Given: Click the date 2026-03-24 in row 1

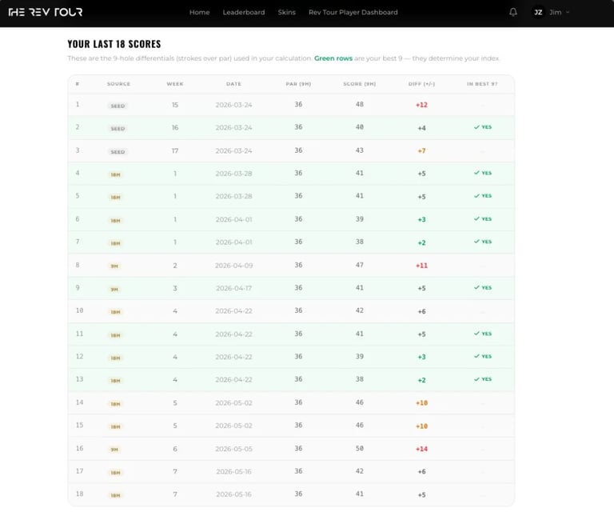Looking at the screenshot, I should (x=233, y=105).
